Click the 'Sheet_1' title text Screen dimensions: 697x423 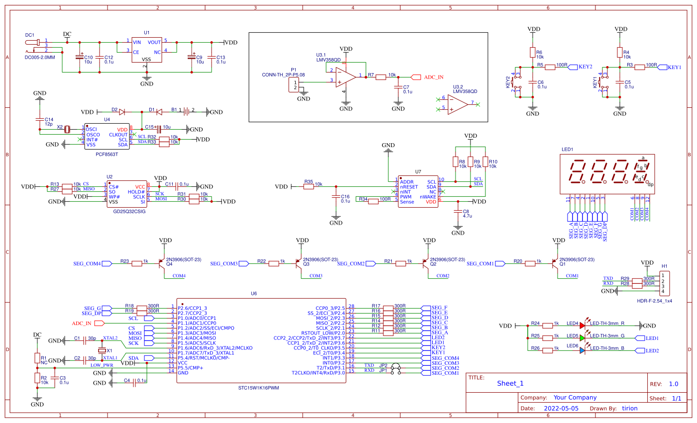click(510, 383)
